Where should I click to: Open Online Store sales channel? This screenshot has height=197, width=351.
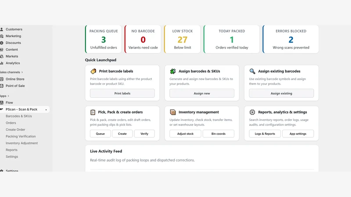15,79
